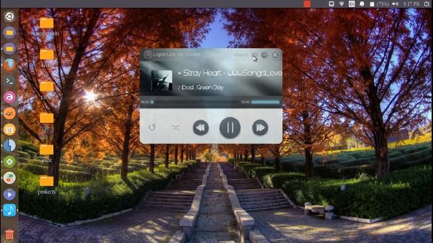Open Terminal from the dock

point(9,81)
